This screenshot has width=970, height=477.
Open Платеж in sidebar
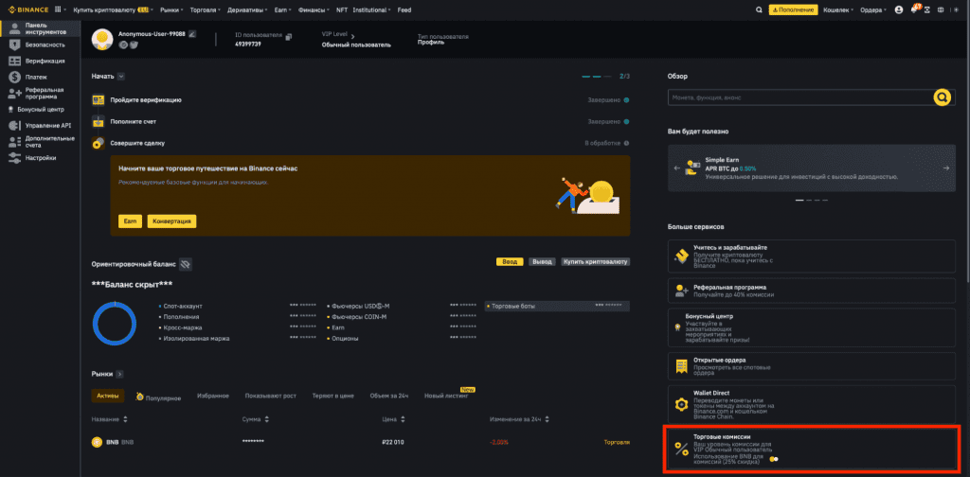pyautogui.click(x=28, y=78)
